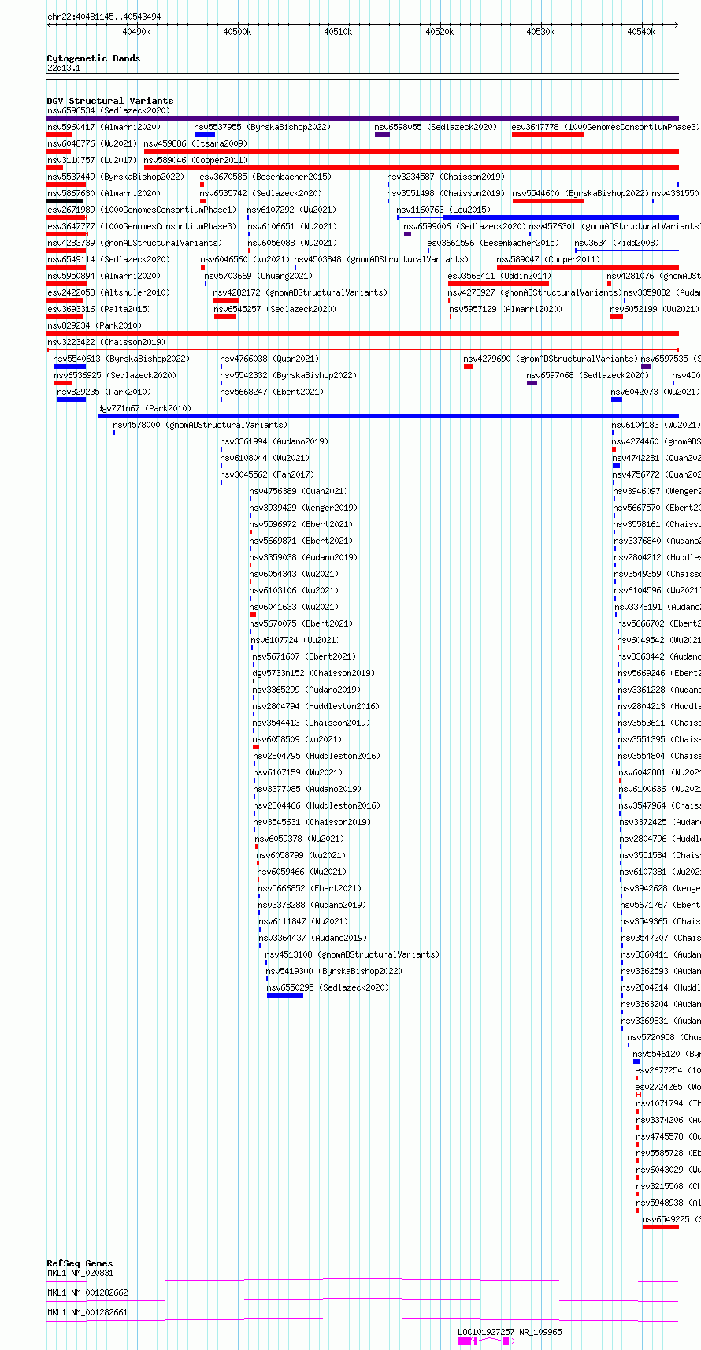This screenshot has width=701, height=1350.
Task: Open esv3568411 (Uddin2014) variant
Action: tap(499, 276)
